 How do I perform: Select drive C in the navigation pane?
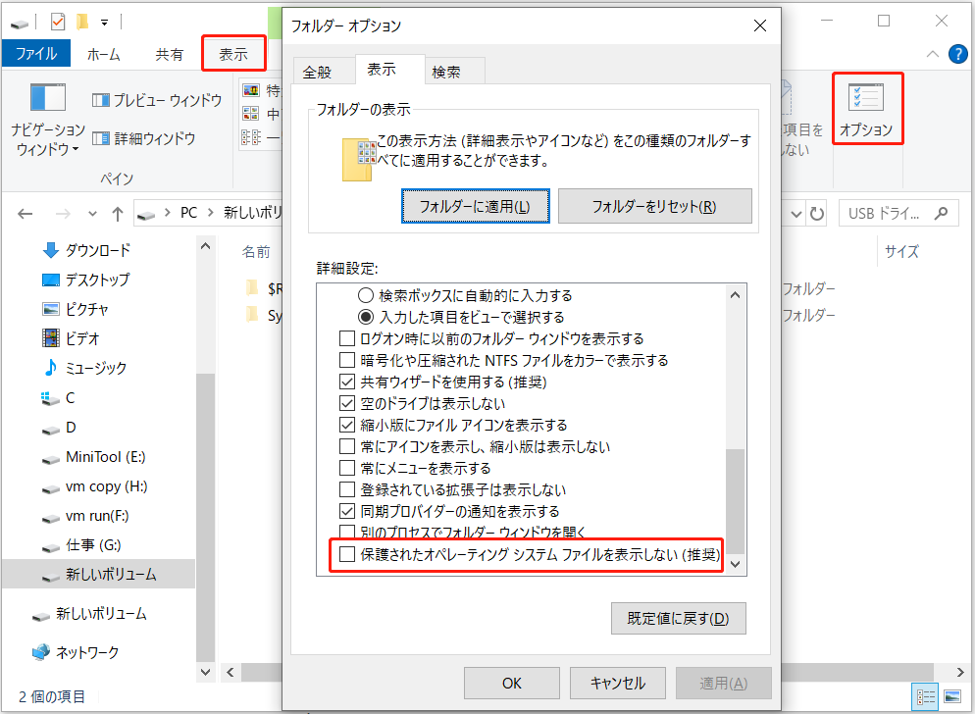(x=58, y=398)
